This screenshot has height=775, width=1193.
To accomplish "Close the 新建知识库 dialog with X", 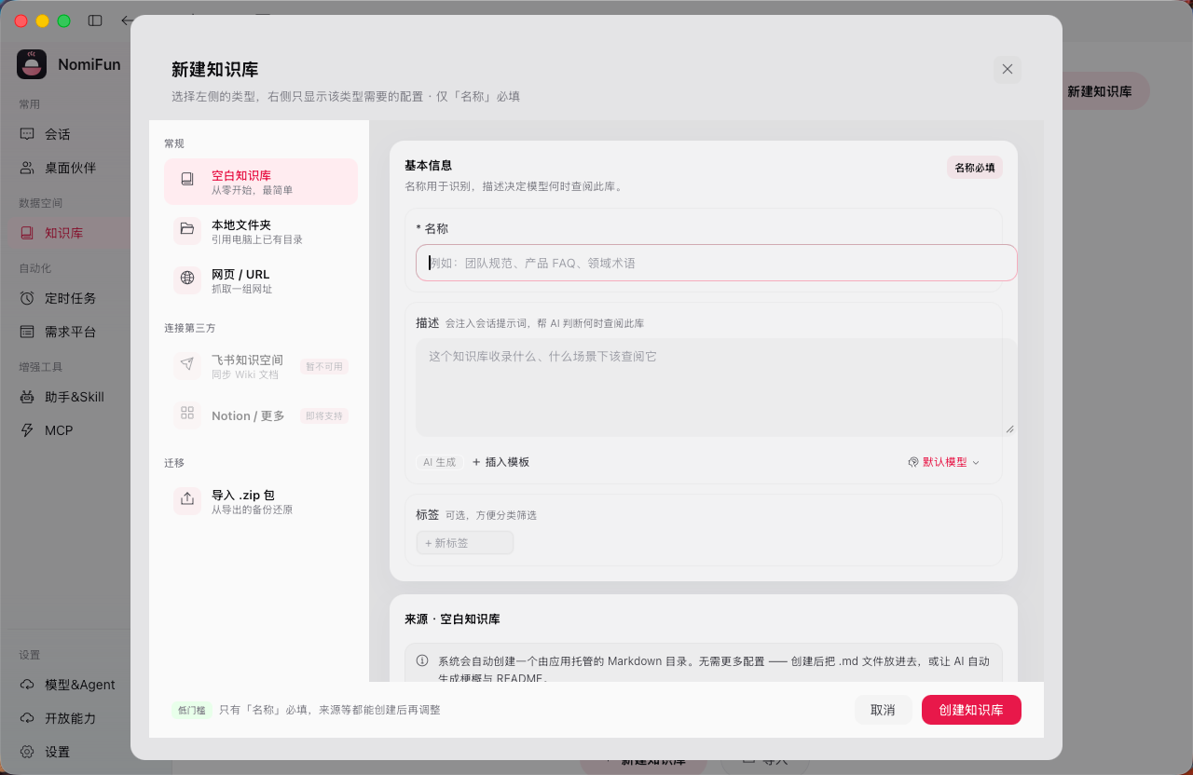I will tap(1008, 69).
